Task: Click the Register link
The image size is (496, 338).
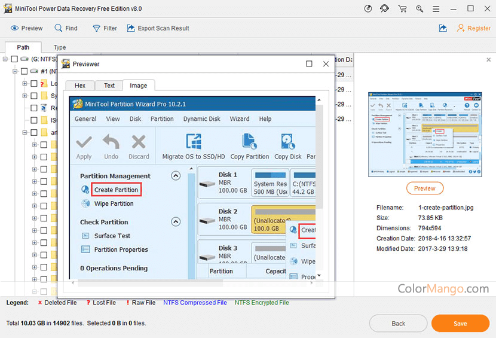Action: [x=479, y=28]
